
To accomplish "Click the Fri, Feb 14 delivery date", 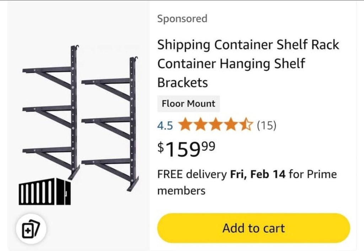I will [x=258, y=174].
